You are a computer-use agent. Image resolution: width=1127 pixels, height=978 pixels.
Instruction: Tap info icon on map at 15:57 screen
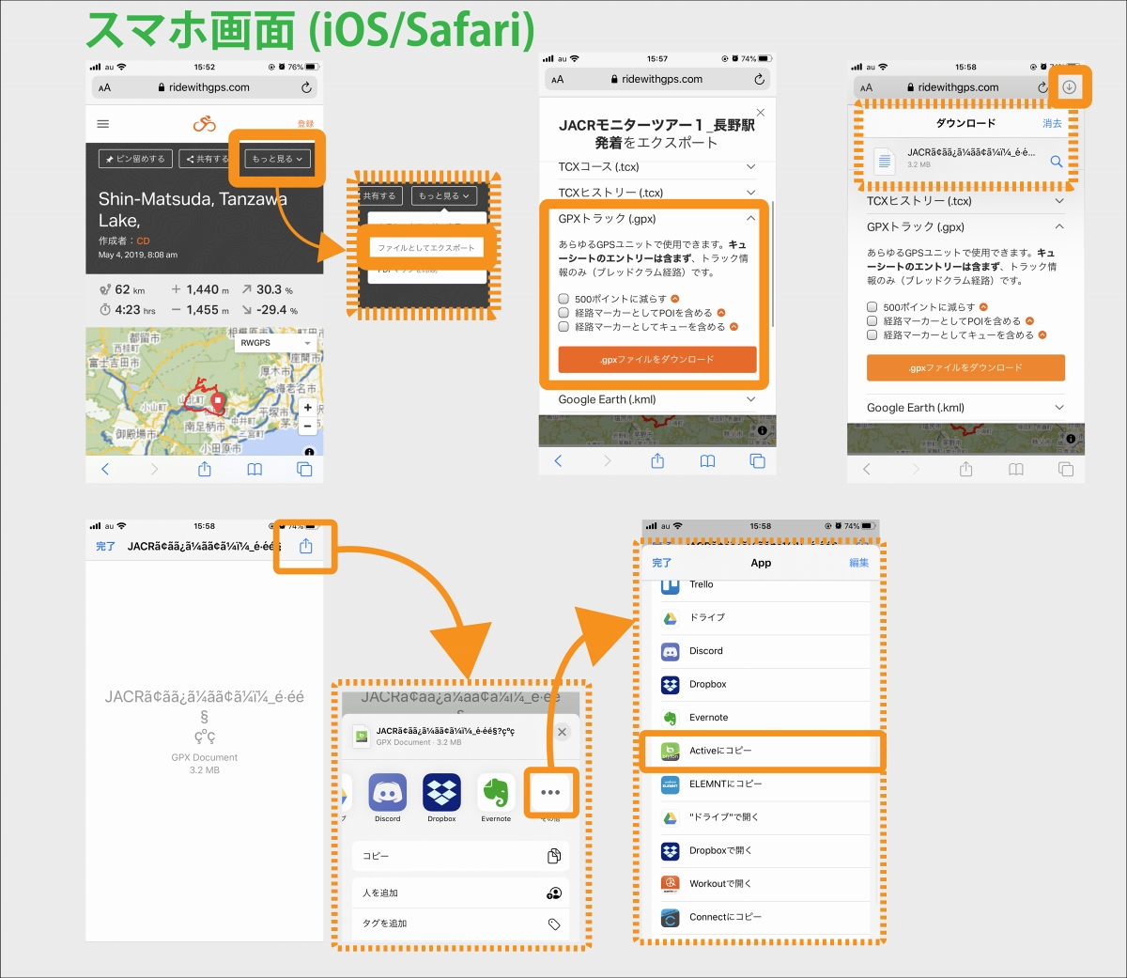[762, 430]
